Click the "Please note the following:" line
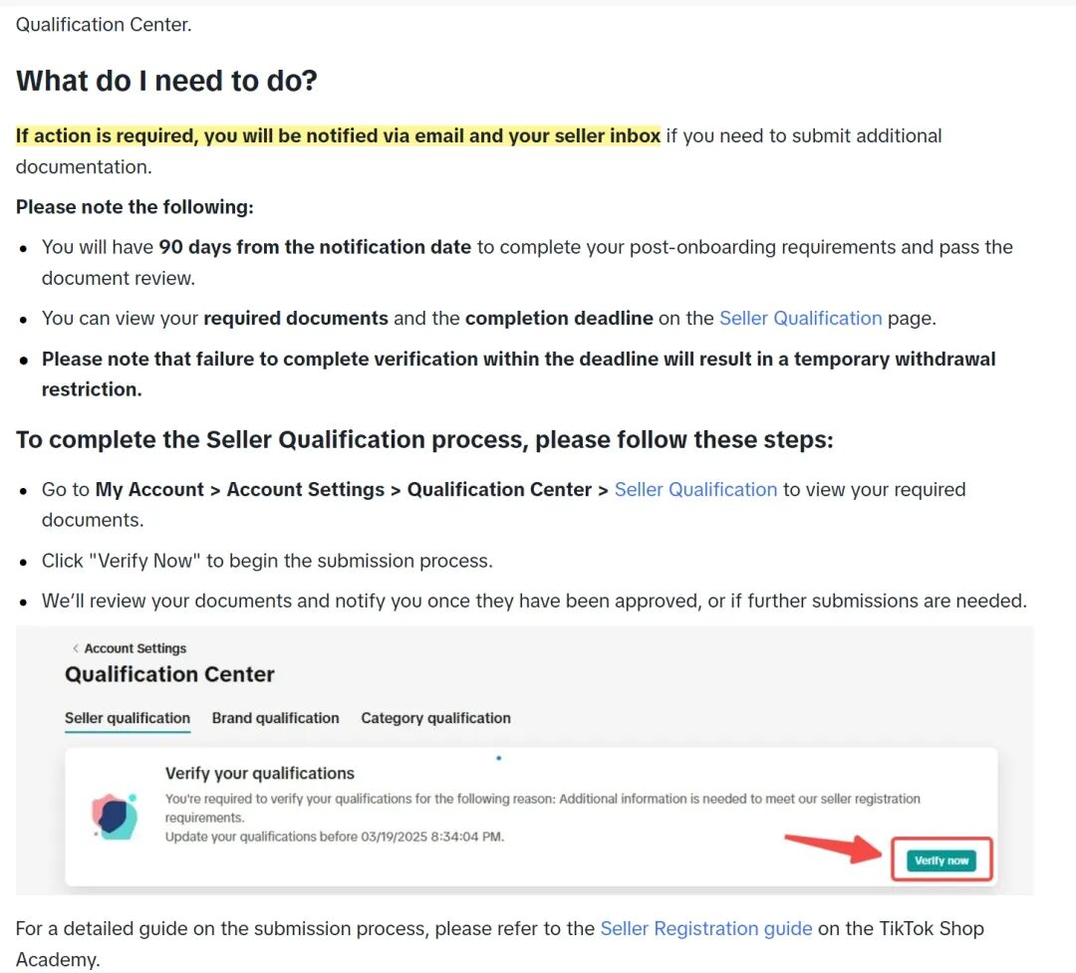The height and width of the screenshot is (973, 1076). pos(134,207)
